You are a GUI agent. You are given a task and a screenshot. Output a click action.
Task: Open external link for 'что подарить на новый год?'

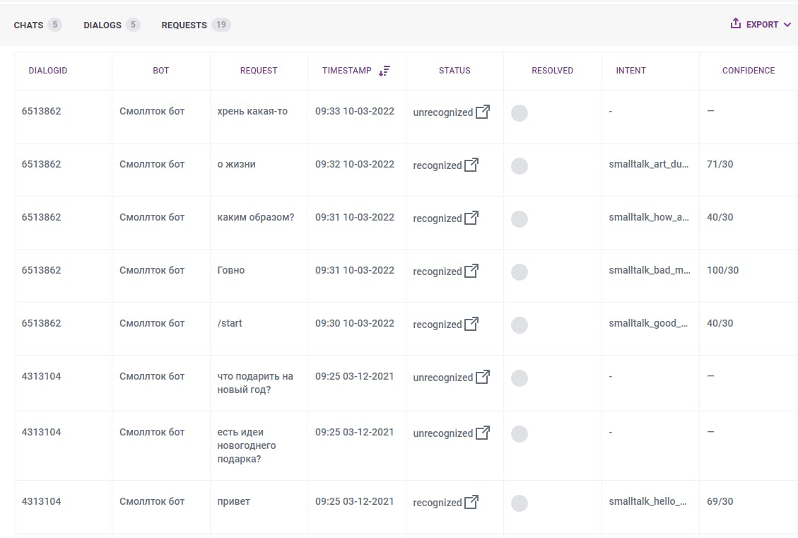[483, 377]
